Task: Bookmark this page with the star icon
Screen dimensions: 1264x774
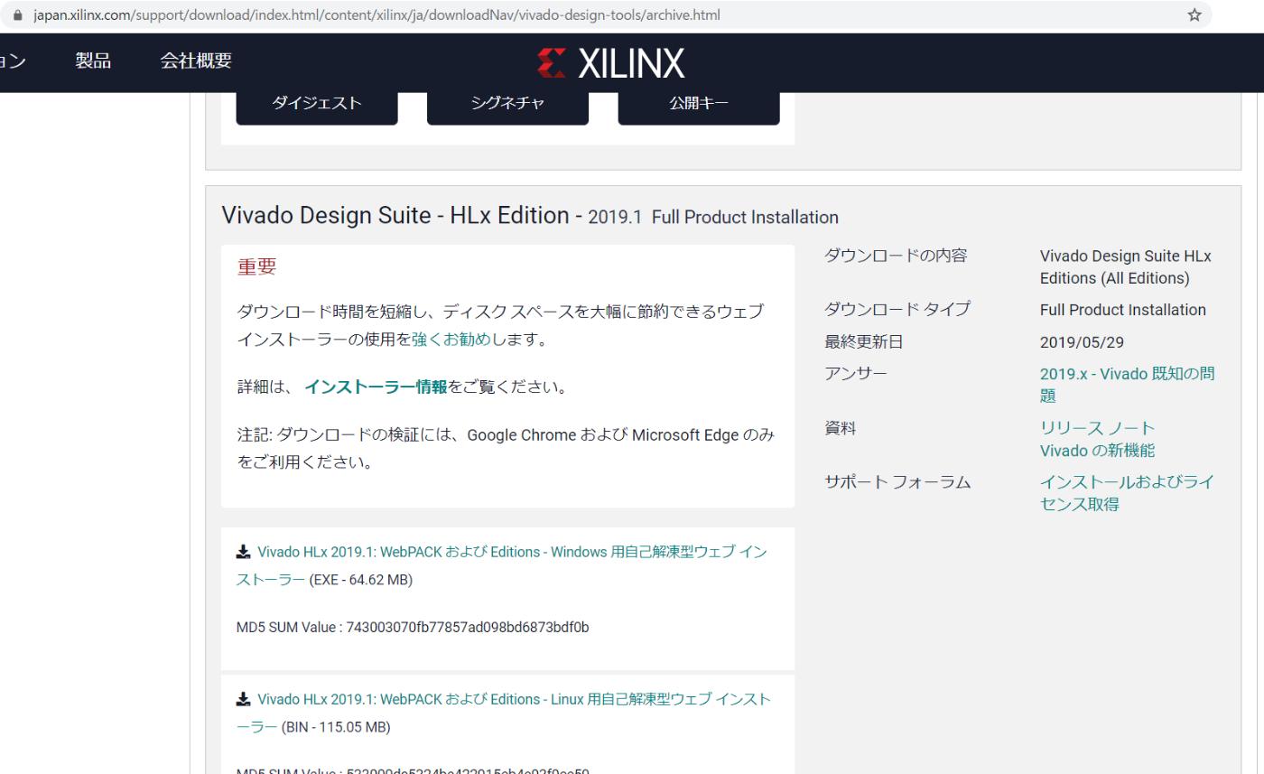Action: 1194,14
